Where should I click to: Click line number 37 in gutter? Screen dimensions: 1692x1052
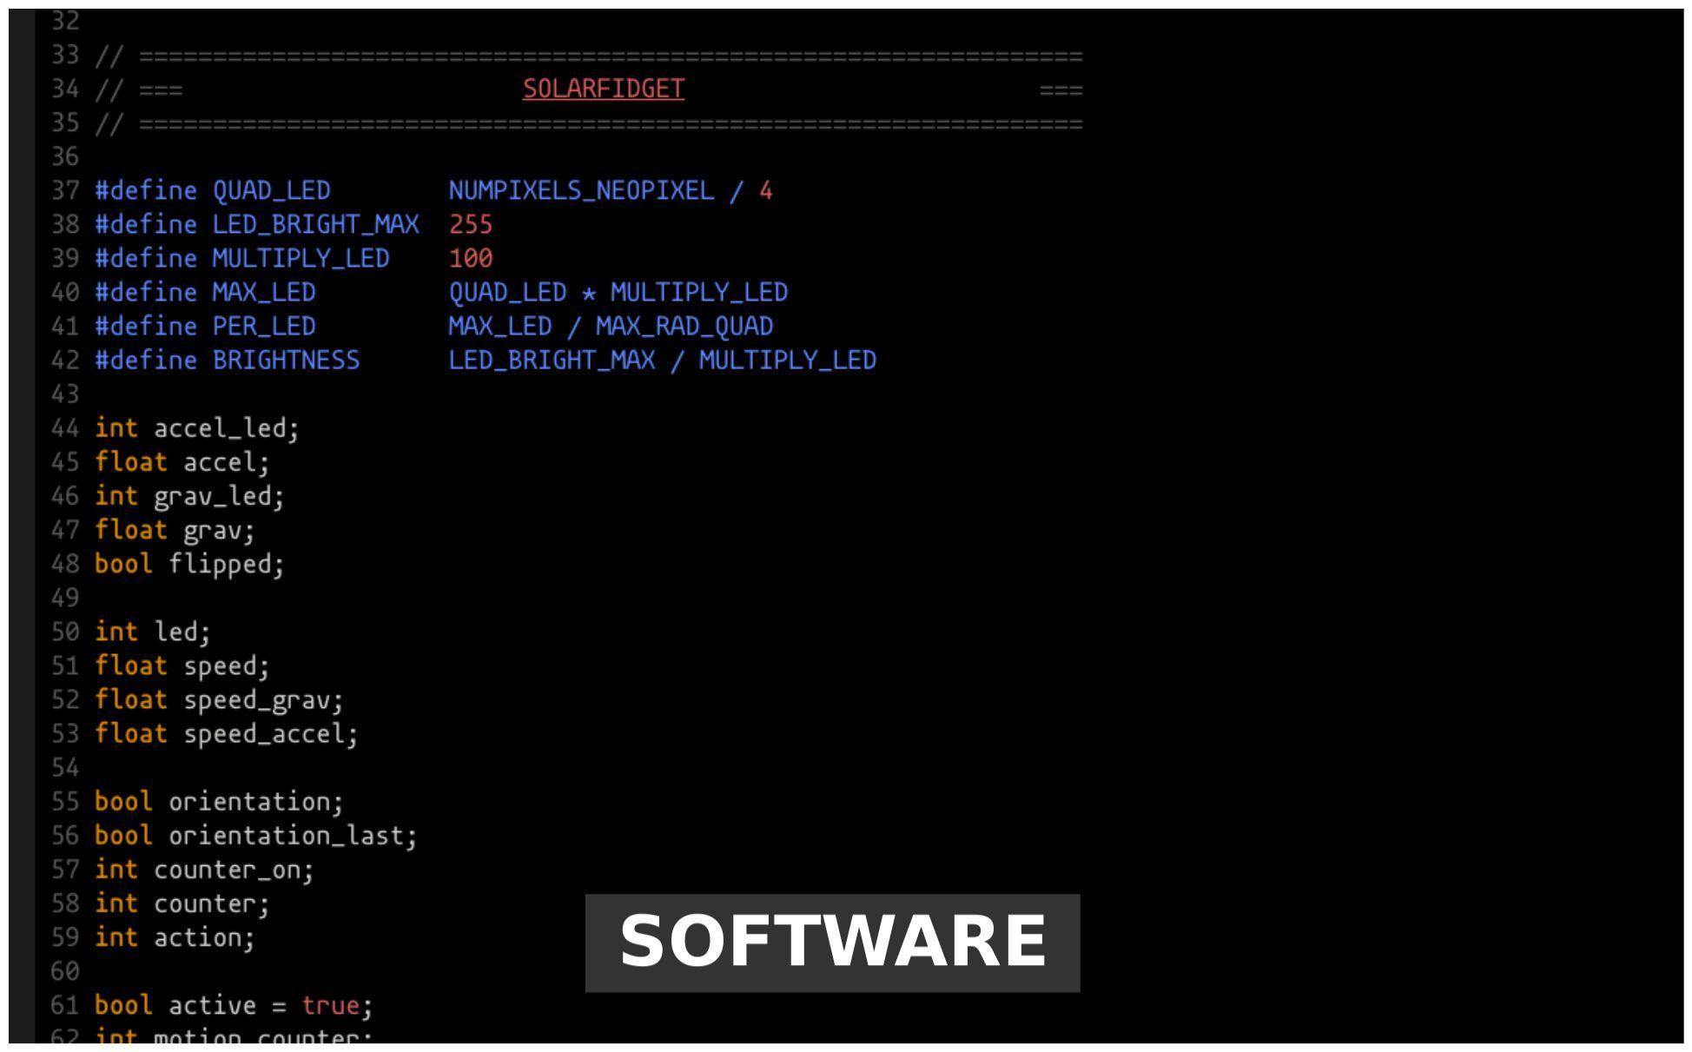coord(64,190)
